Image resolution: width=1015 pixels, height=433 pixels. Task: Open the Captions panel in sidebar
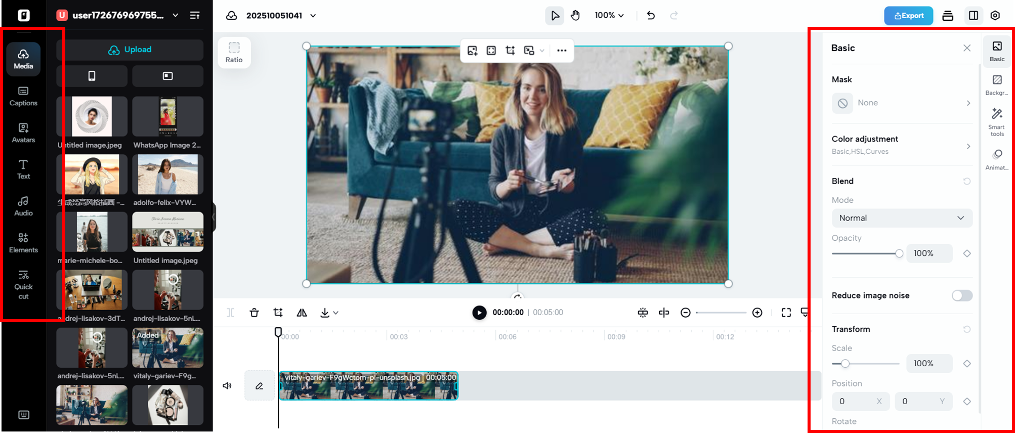click(x=23, y=96)
